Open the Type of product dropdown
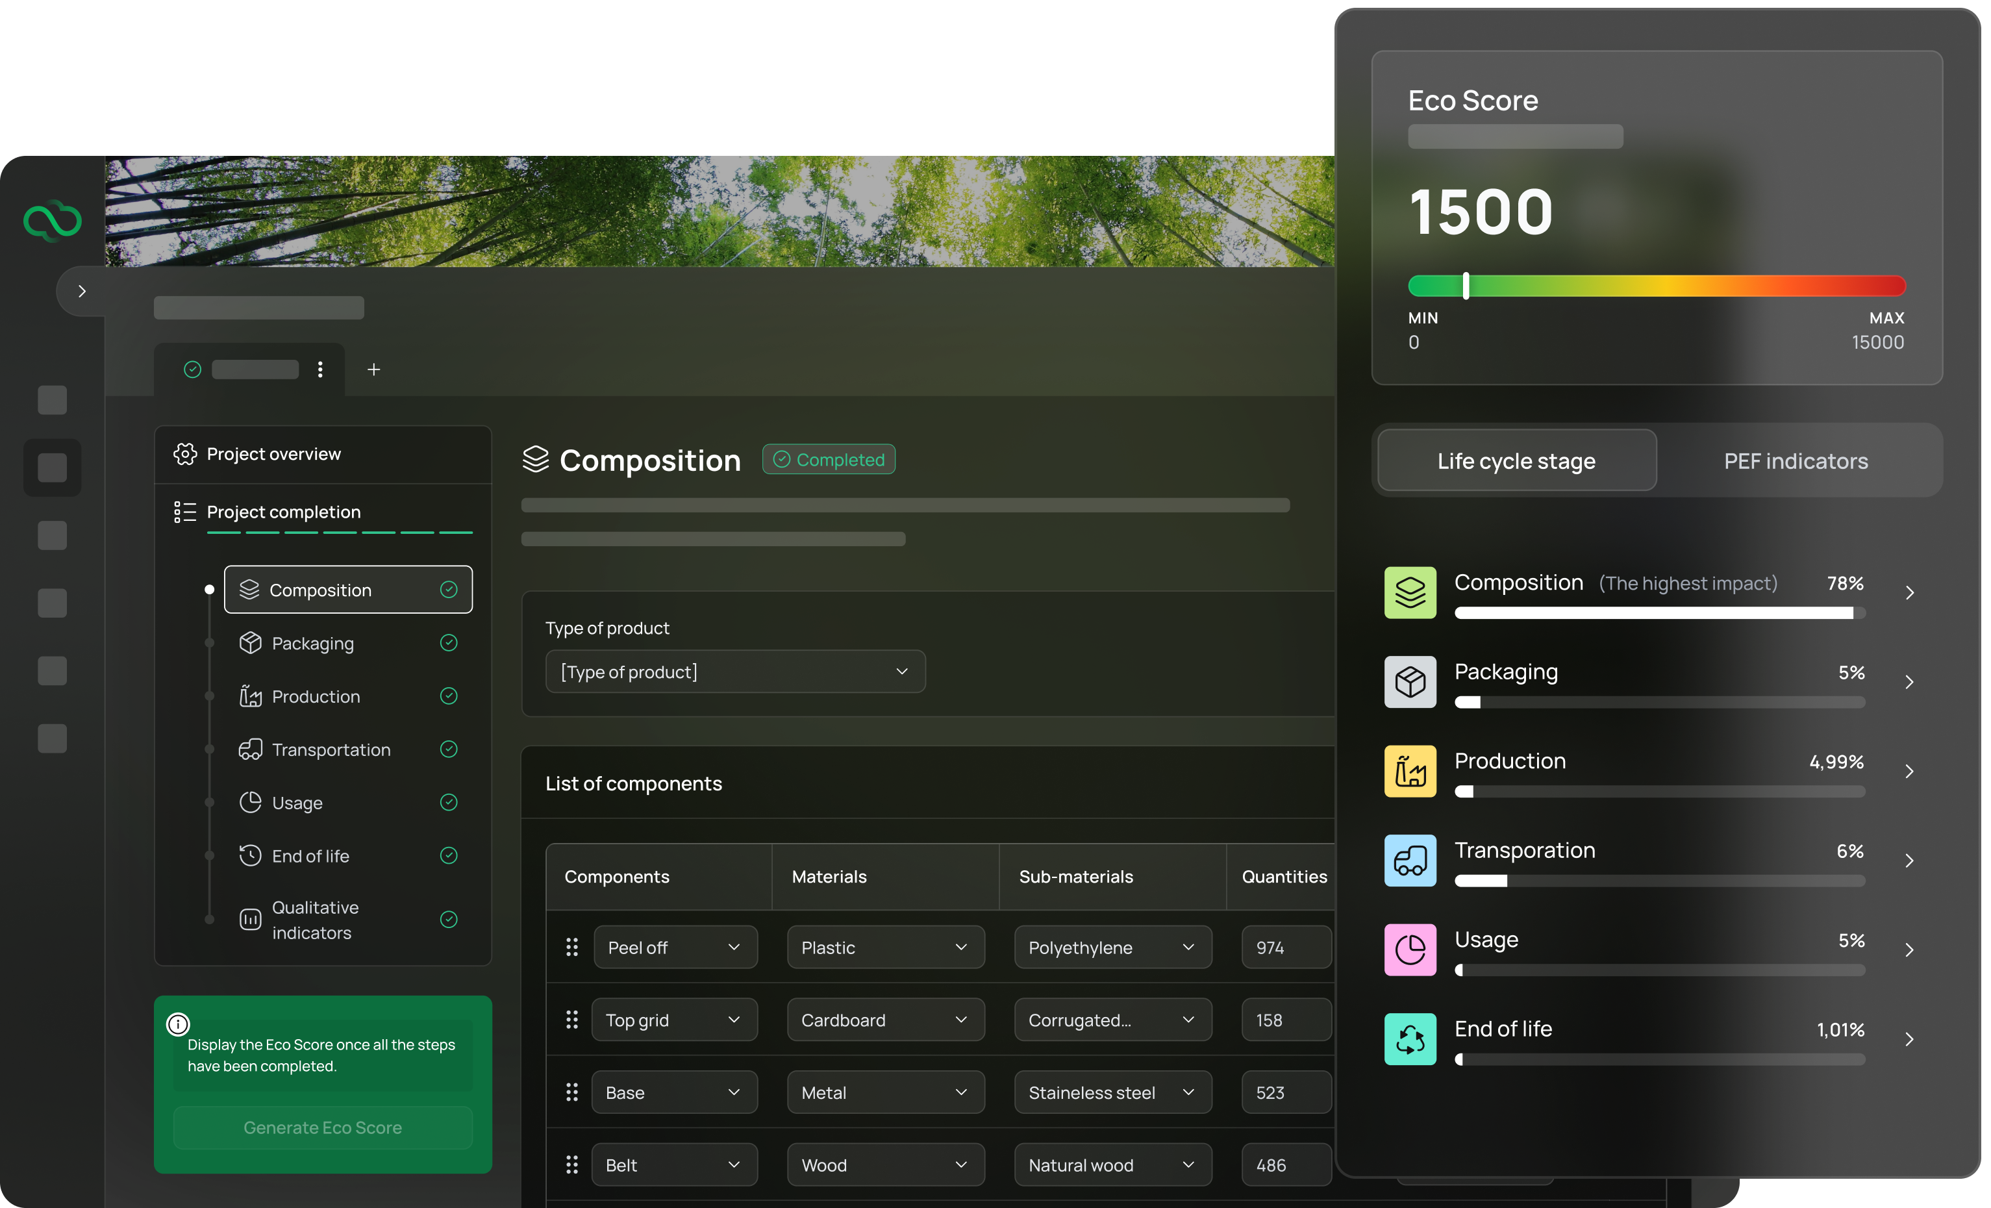Viewport: 1991px width, 1208px height. pos(735,672)
